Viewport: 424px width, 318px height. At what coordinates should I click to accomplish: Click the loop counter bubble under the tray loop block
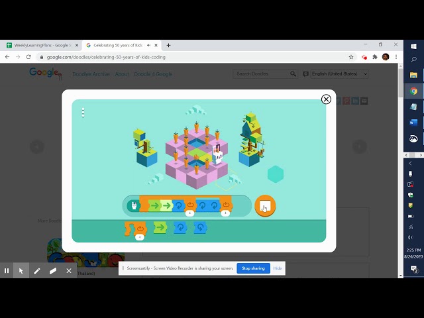140,237
